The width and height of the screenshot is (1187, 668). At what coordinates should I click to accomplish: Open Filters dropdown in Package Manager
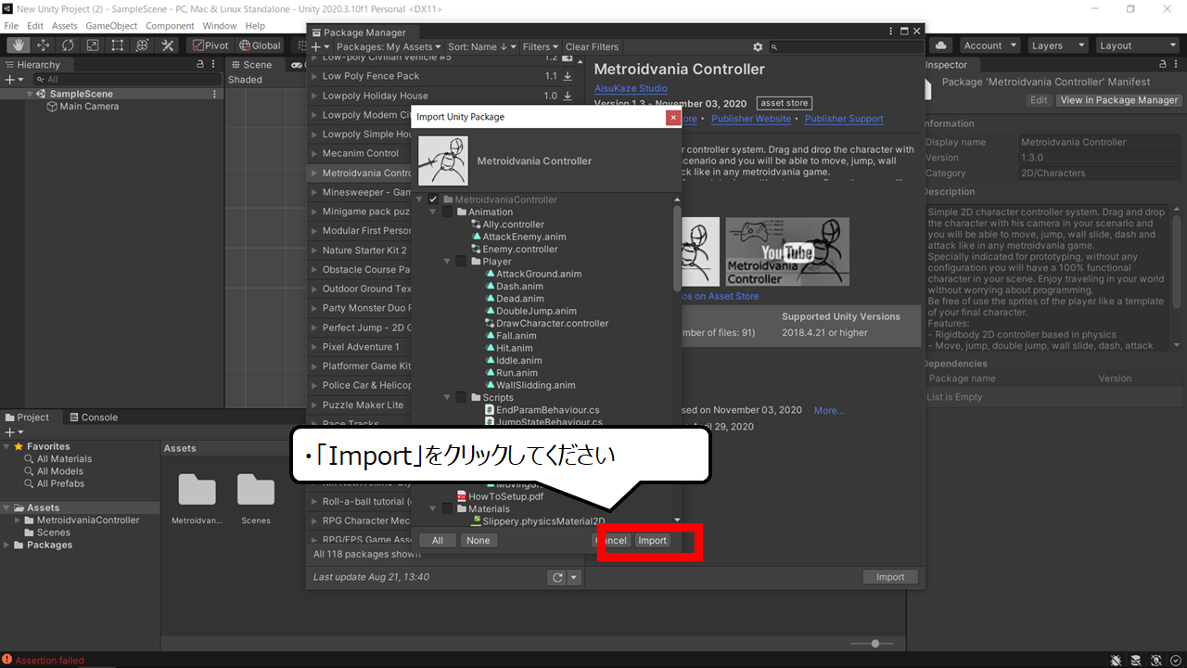coord(540,46)
